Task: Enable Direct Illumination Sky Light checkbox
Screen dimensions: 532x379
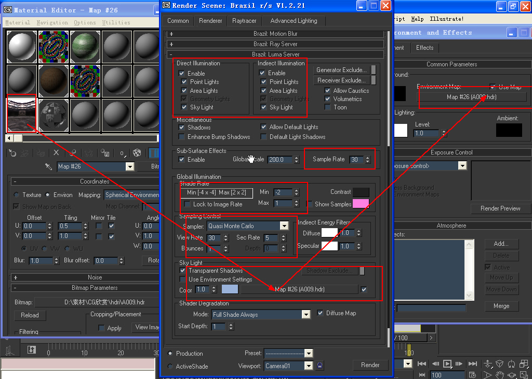Action: pos(184,107)
